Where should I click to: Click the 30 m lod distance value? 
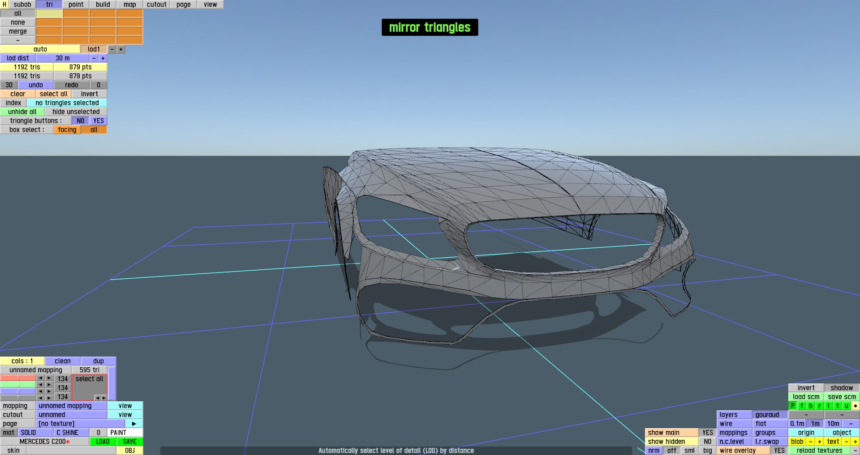[63, 58]
